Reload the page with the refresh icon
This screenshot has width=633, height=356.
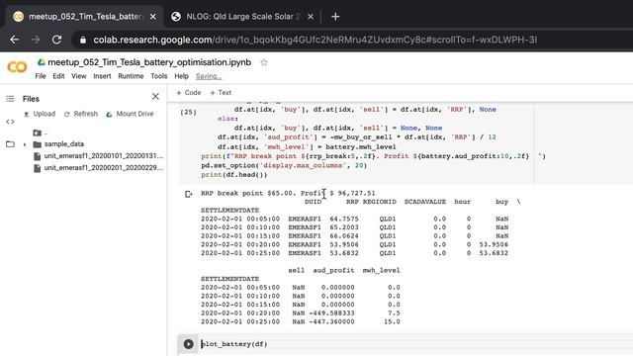[57, 40]
